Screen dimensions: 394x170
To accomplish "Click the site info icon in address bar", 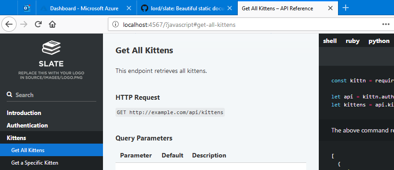I will point(116,24).
